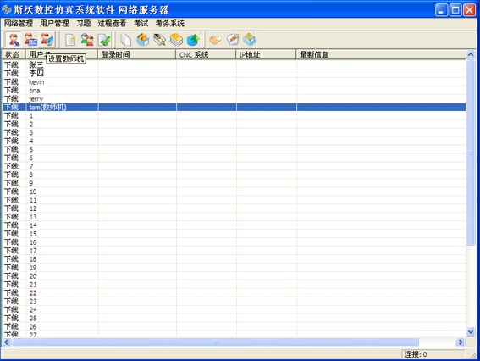The width and height of the screenshot is (480, 361).
Task: Click the blue box with green arrow icon
Action: [x=193, y=40]
